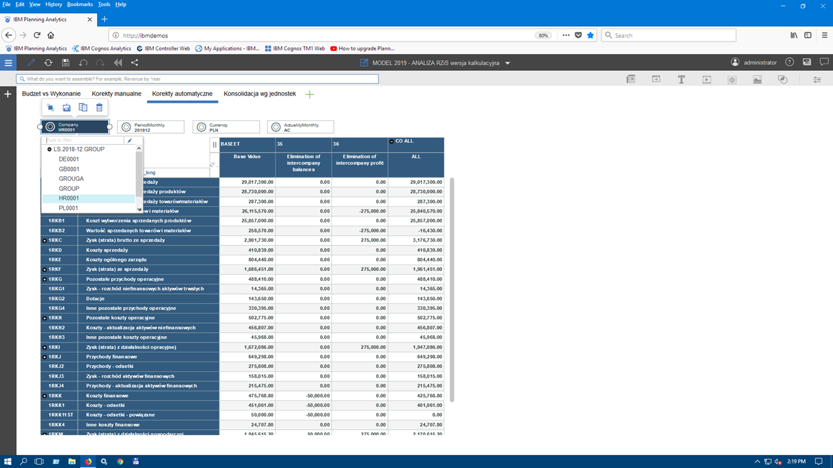Insert a grid visualization from the toolbar

631,79
